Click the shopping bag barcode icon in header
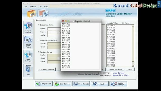This screenshot has height=91, width=161. coord(31,13)
